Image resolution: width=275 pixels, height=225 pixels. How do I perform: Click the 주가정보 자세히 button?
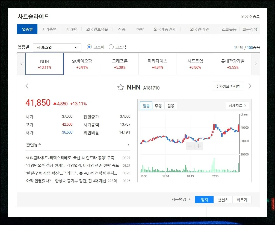click(228, 86)
